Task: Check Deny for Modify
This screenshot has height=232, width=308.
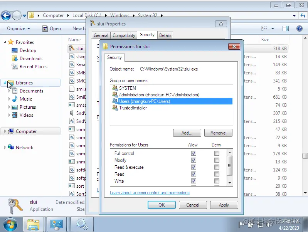Action: click(x=217, y=160)
